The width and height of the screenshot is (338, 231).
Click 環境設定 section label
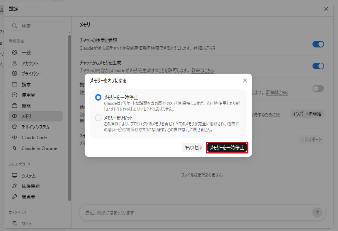[x=17, y=41]
